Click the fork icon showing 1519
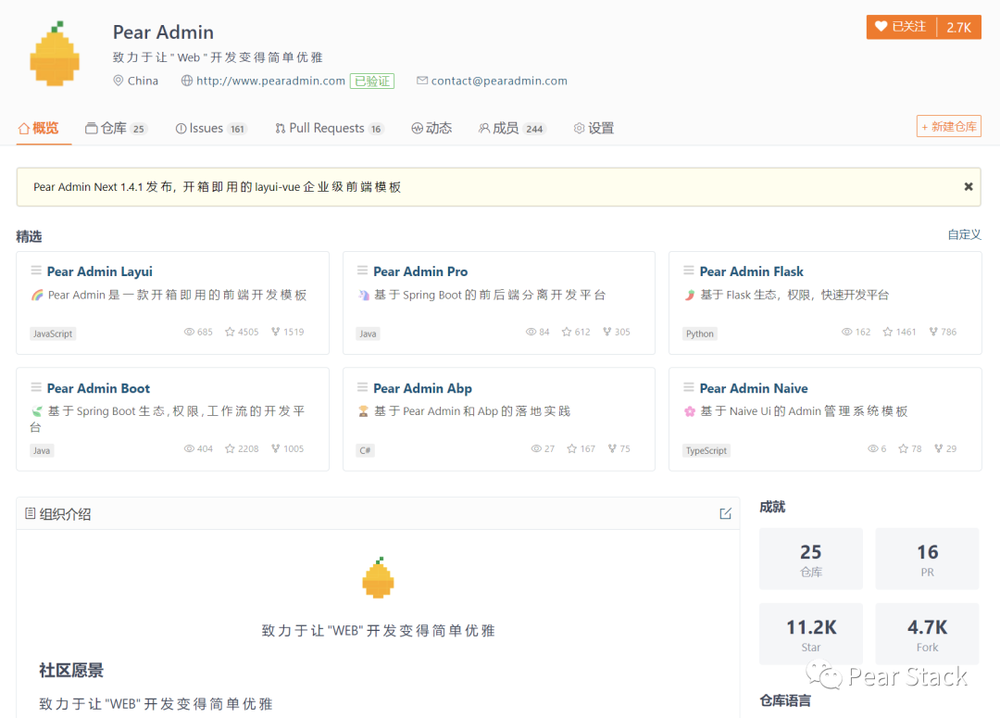Screen dimensions: 1000x718 276,332
